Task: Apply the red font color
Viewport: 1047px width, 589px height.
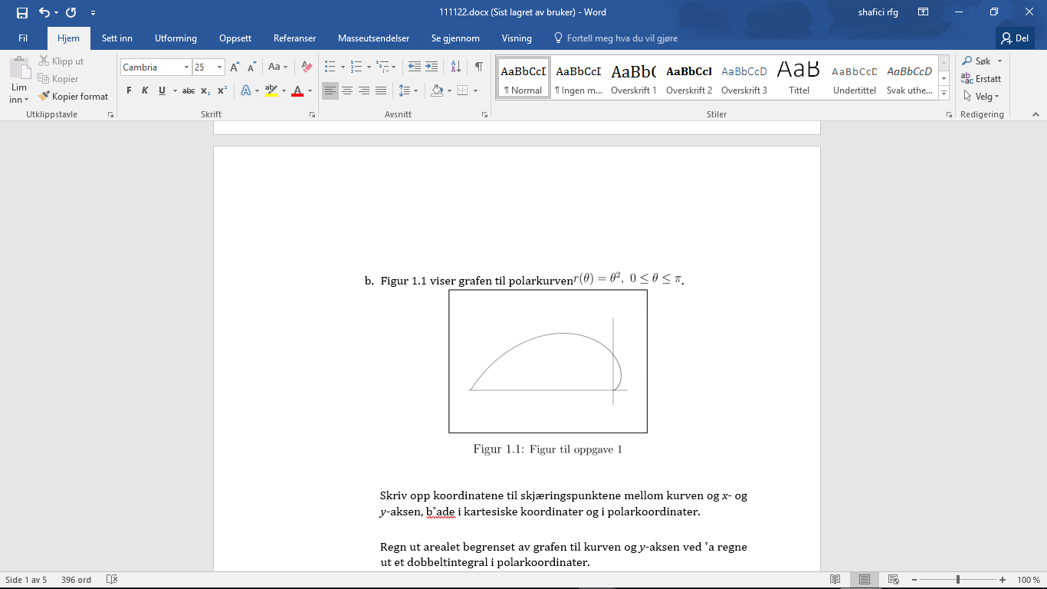Action: [297, 90]
